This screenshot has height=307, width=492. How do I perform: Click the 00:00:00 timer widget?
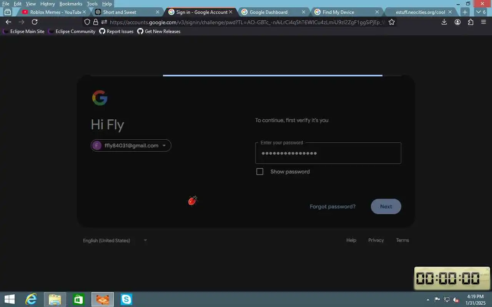click(x=452, y=278)
